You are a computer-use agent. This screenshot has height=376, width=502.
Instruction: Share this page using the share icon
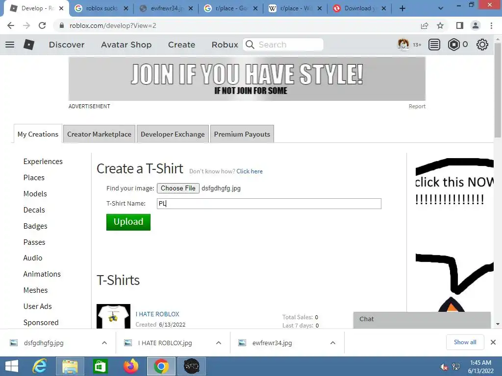pyautogui.click(x=425, y=25)
